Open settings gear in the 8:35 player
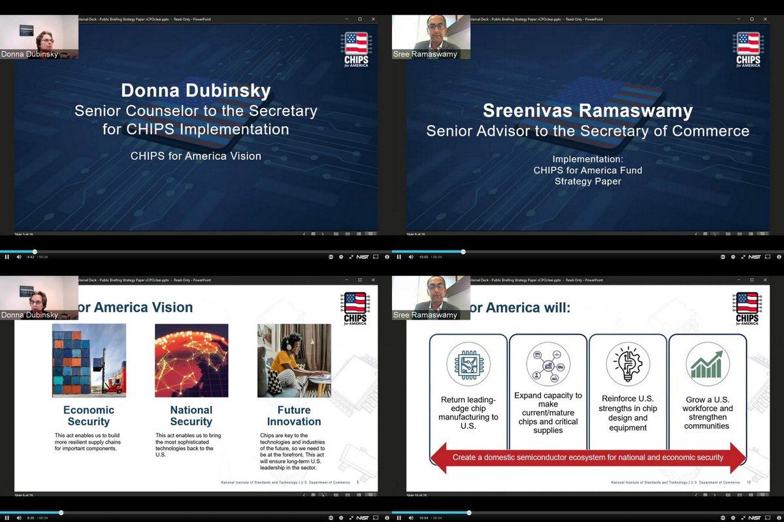Viewport: 784px width, 522px height. click(341, 518)
